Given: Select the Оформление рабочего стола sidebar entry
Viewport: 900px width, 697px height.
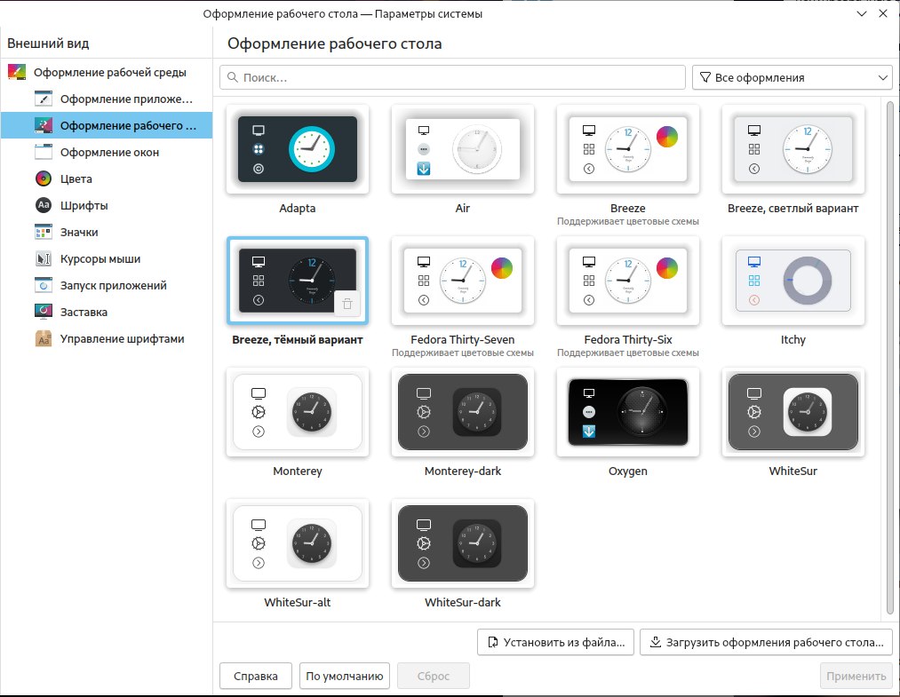Looking at the screenshot, I should [x=107, y=125].
